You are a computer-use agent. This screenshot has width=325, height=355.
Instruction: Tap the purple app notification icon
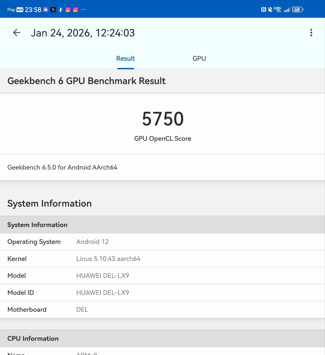pos(46,10)
